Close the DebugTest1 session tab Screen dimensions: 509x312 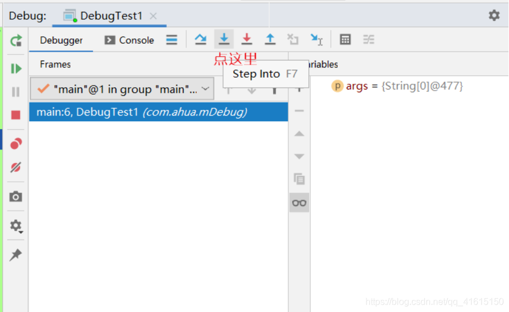click(x=153, y=16)
